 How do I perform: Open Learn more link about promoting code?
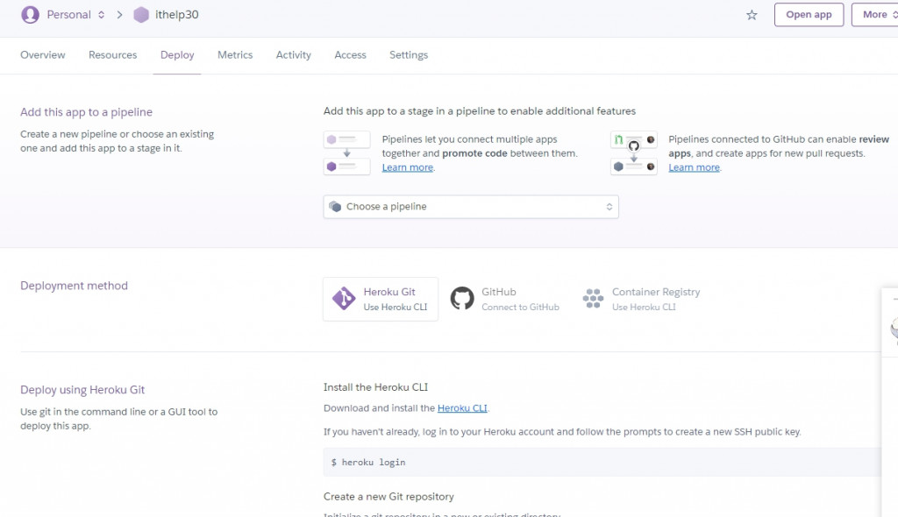tap(408, 167)
